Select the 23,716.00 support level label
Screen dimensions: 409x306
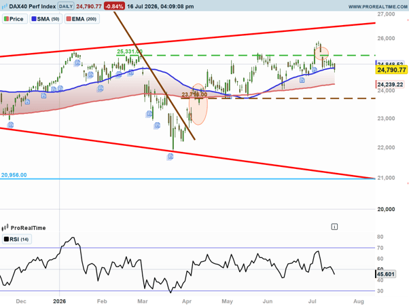point(194,94)
